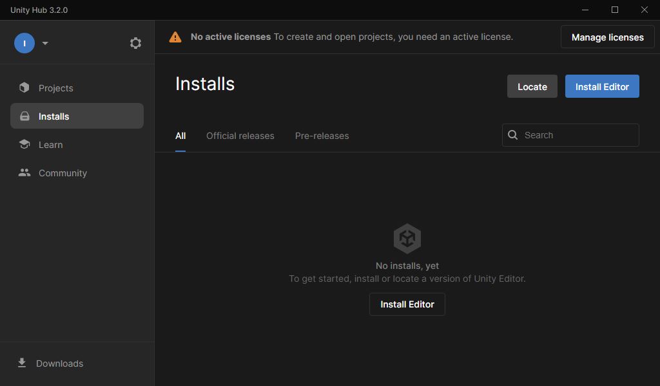Open the Community section
Screen dimensions: 660x386
[77, 172]
